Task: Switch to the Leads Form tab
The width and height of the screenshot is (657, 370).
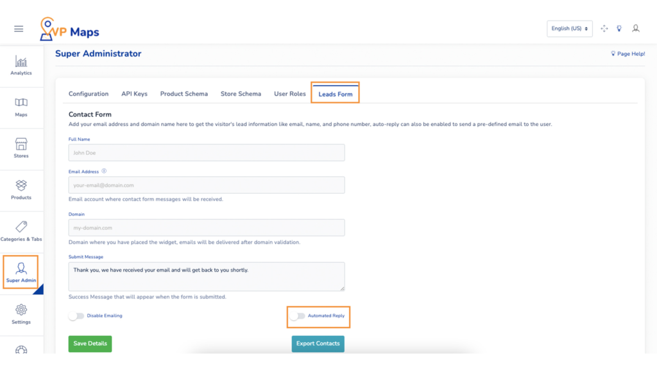Action: point(335,94)
